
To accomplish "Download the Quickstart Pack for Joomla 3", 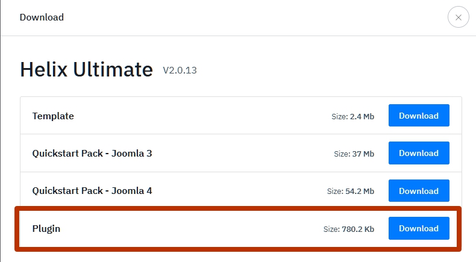I will [x=419, y=153].
